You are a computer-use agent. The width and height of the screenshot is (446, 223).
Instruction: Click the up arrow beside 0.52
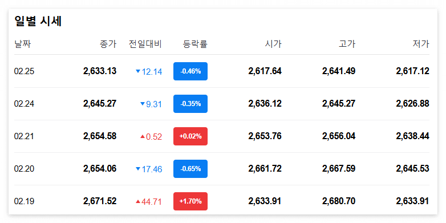pos(143,136)
